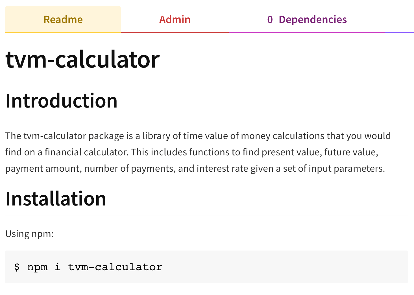Click the Installation section heading
The width and height of the screenshot is (414, 295).
pos(56,199)
